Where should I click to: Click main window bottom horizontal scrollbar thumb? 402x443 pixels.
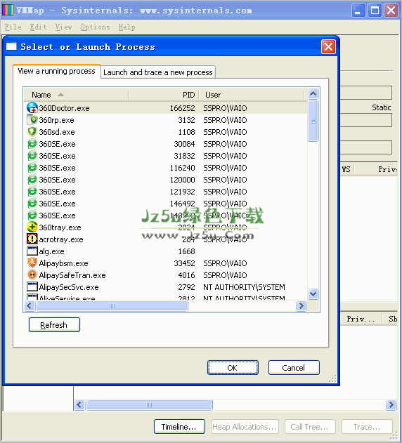coord(150,404)
